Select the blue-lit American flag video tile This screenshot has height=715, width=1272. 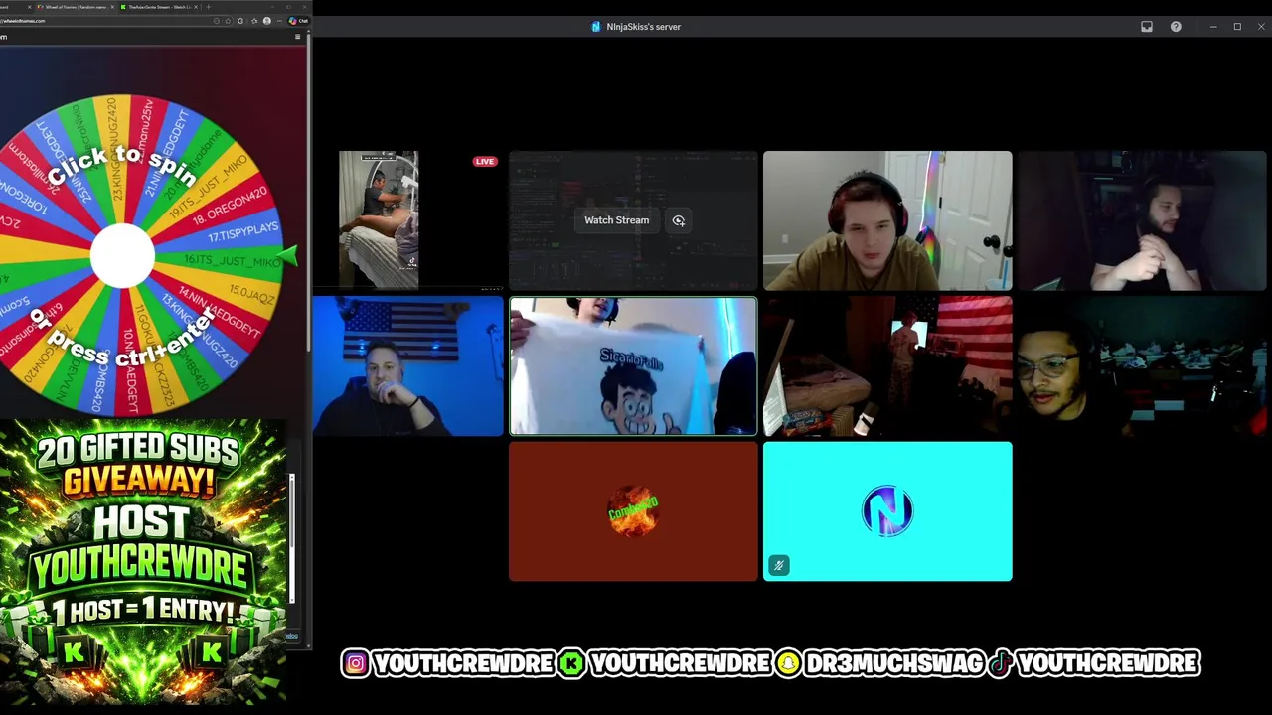point(407,366)
